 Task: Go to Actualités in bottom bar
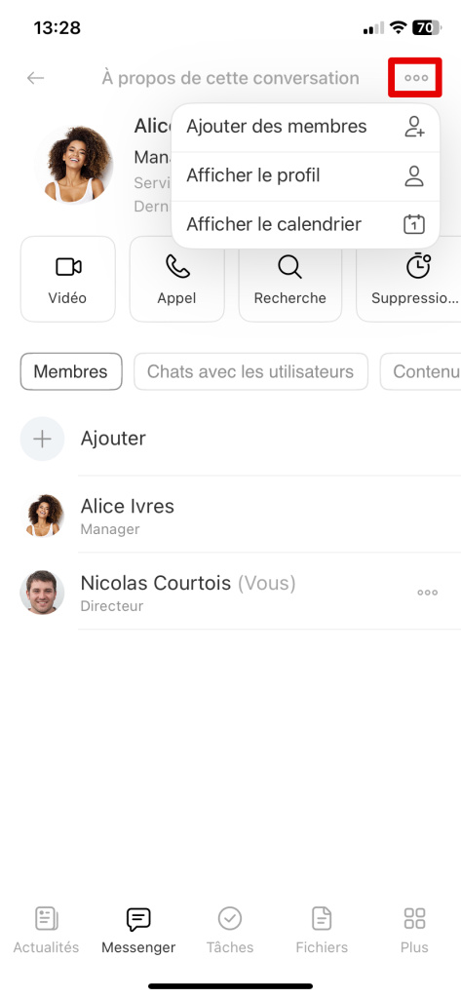pyautogui.click(x=46, y=930)
